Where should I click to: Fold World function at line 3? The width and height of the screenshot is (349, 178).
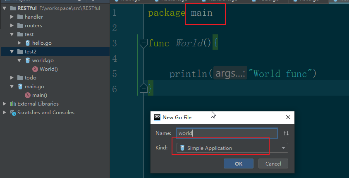[143, 43]
